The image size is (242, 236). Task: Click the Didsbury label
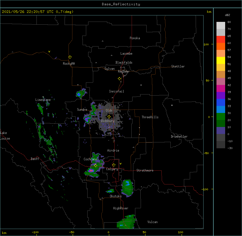(108, 121)
